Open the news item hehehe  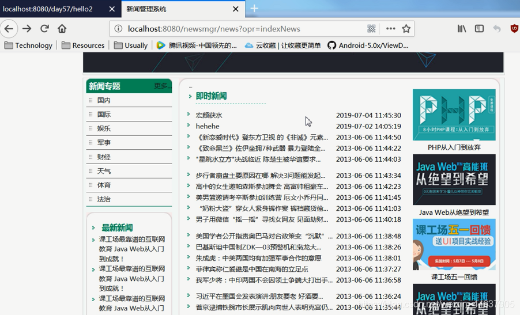click(x=208, y=126)
